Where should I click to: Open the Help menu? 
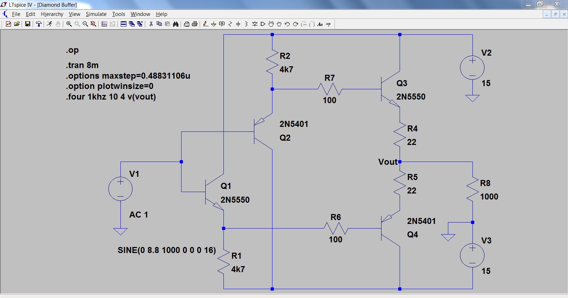point(162,14)
